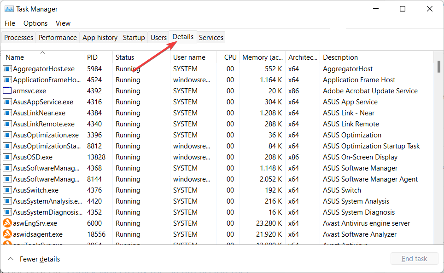The width and height of the screenshot is (444, 273).
Task: Click ASUS System Diagnosis description
Action: [x=359, y=212]
